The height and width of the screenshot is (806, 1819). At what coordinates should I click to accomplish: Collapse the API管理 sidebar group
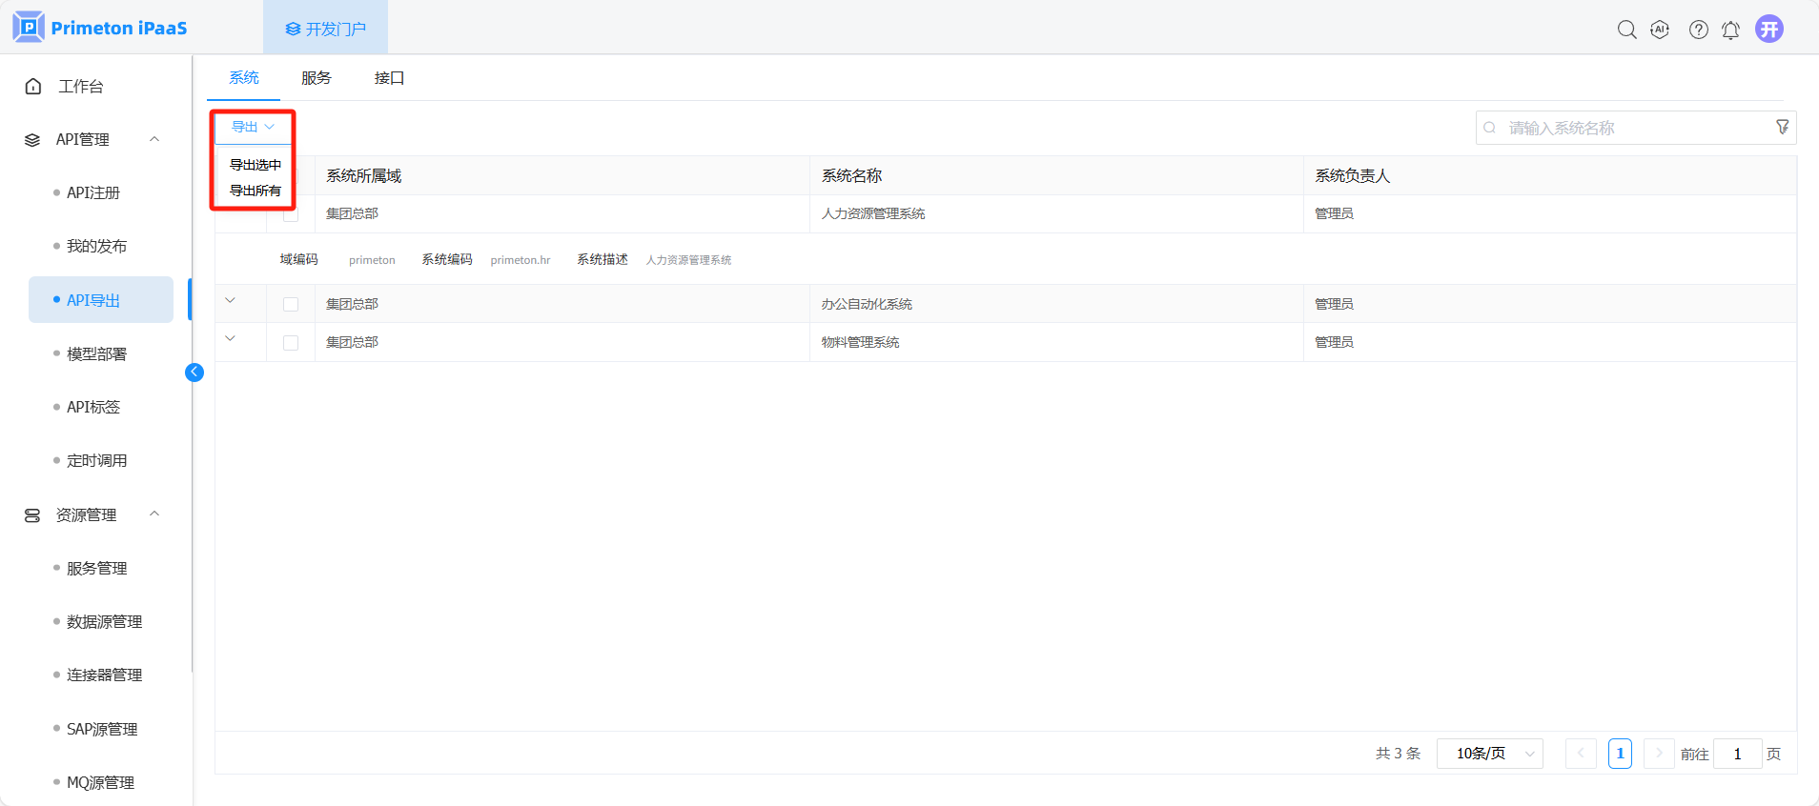(154, 139)
